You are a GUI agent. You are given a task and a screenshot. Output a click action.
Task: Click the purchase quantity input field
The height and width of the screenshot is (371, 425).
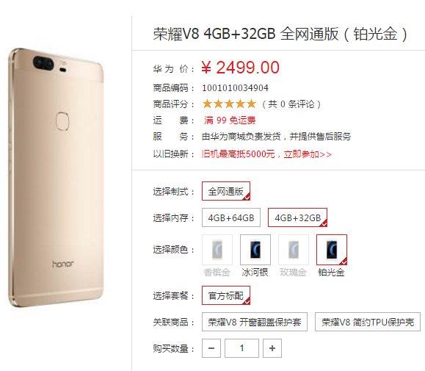pos(241,348)
